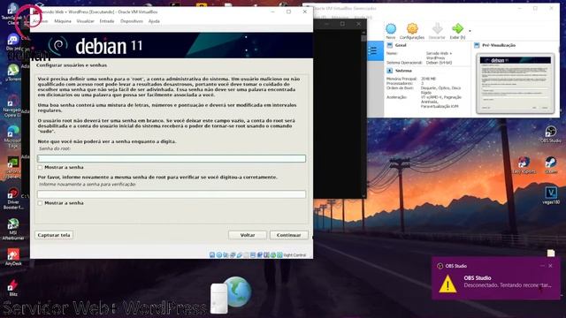
Task: Click Novo in VirtualBox Manager toolbar
Action: (x=391, y=32)
